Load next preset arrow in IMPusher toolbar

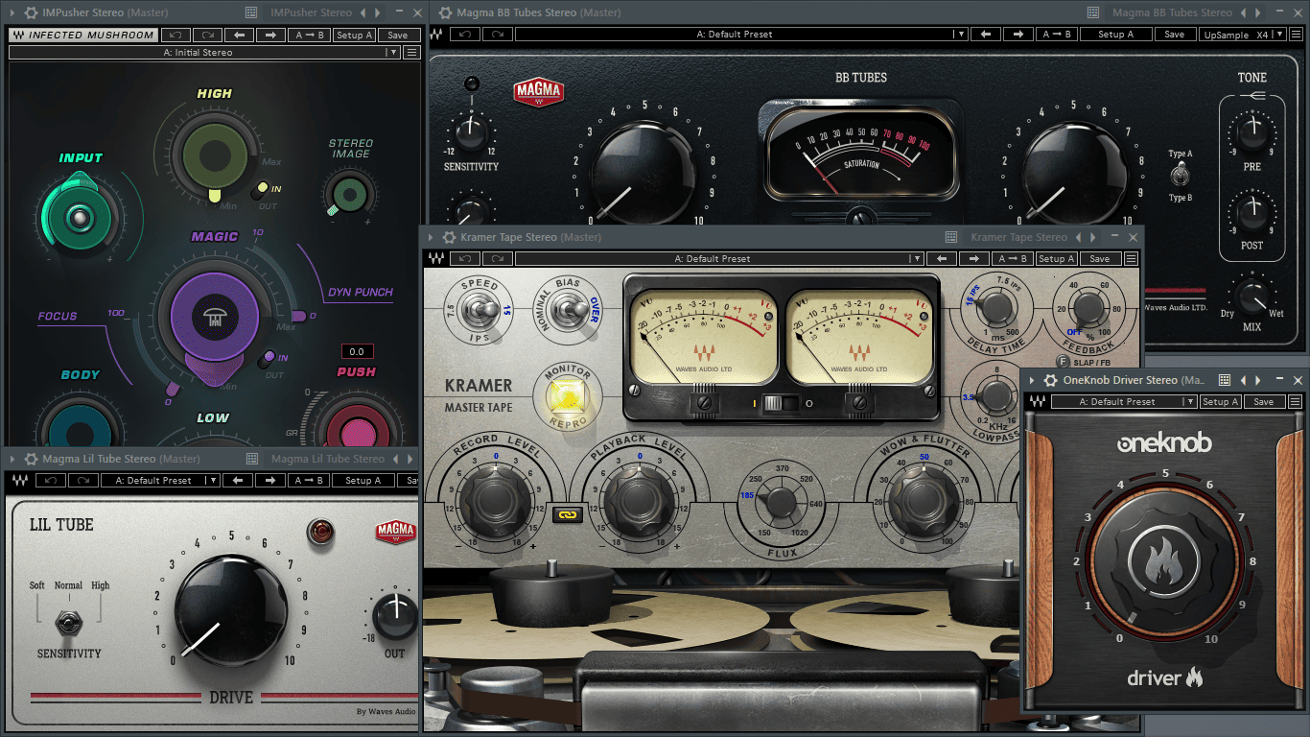click(x=270, y=35)
